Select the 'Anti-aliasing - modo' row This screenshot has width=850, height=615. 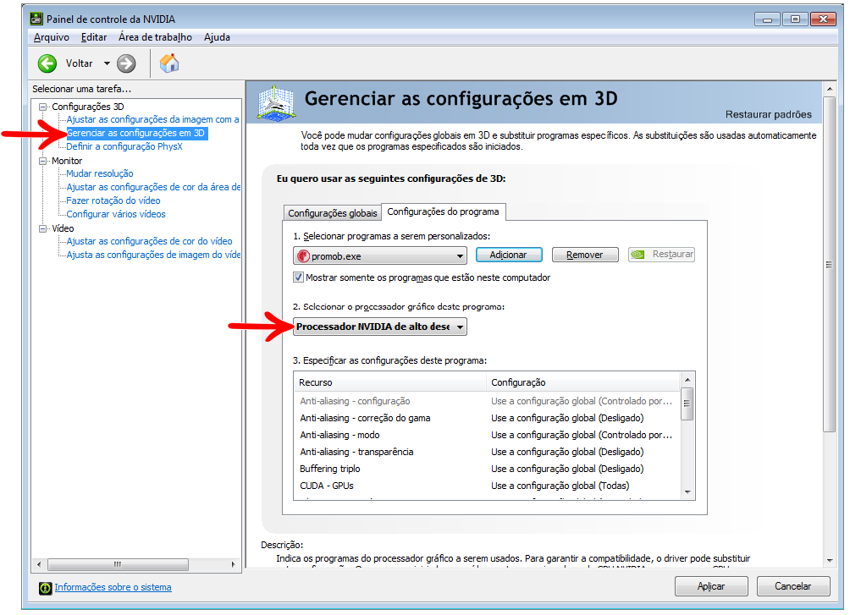[487, 435]
